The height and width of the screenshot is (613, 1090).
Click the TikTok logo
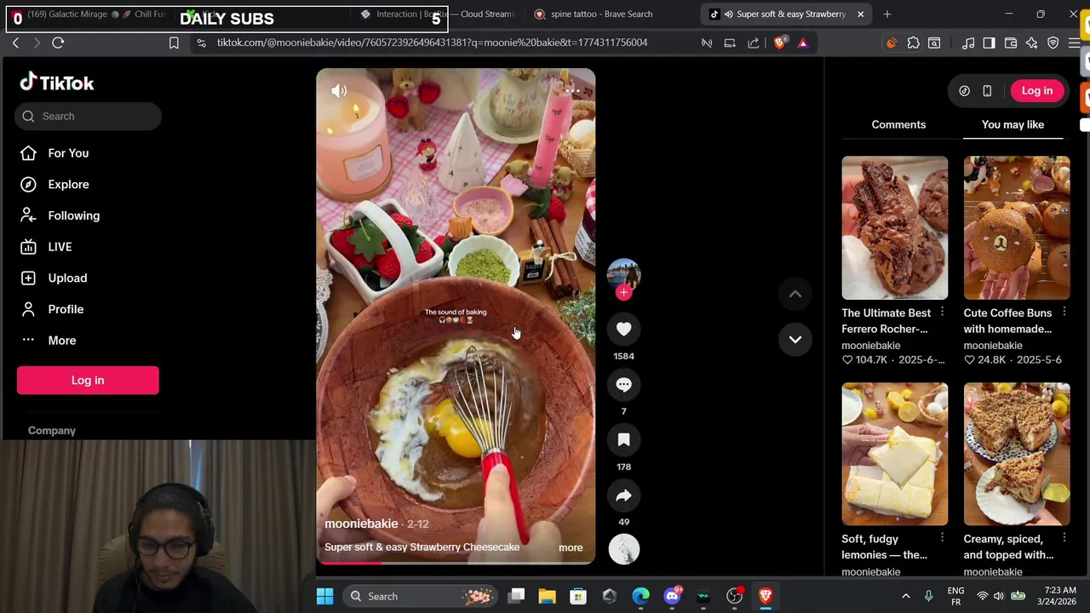point(57,83)
